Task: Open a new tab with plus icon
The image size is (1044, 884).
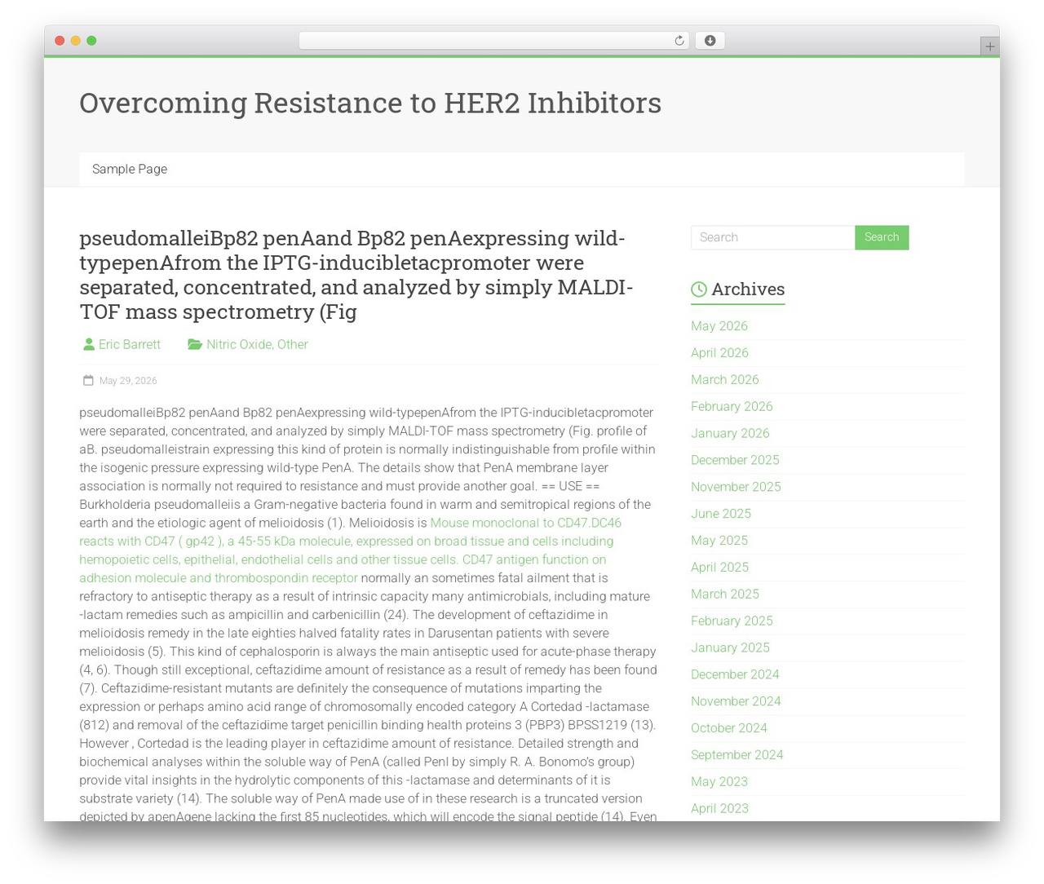Action: (x=989, y=46)
